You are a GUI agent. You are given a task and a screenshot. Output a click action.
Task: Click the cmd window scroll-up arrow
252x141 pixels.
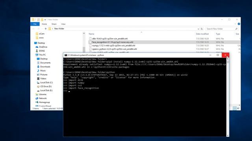pos(228,59)
